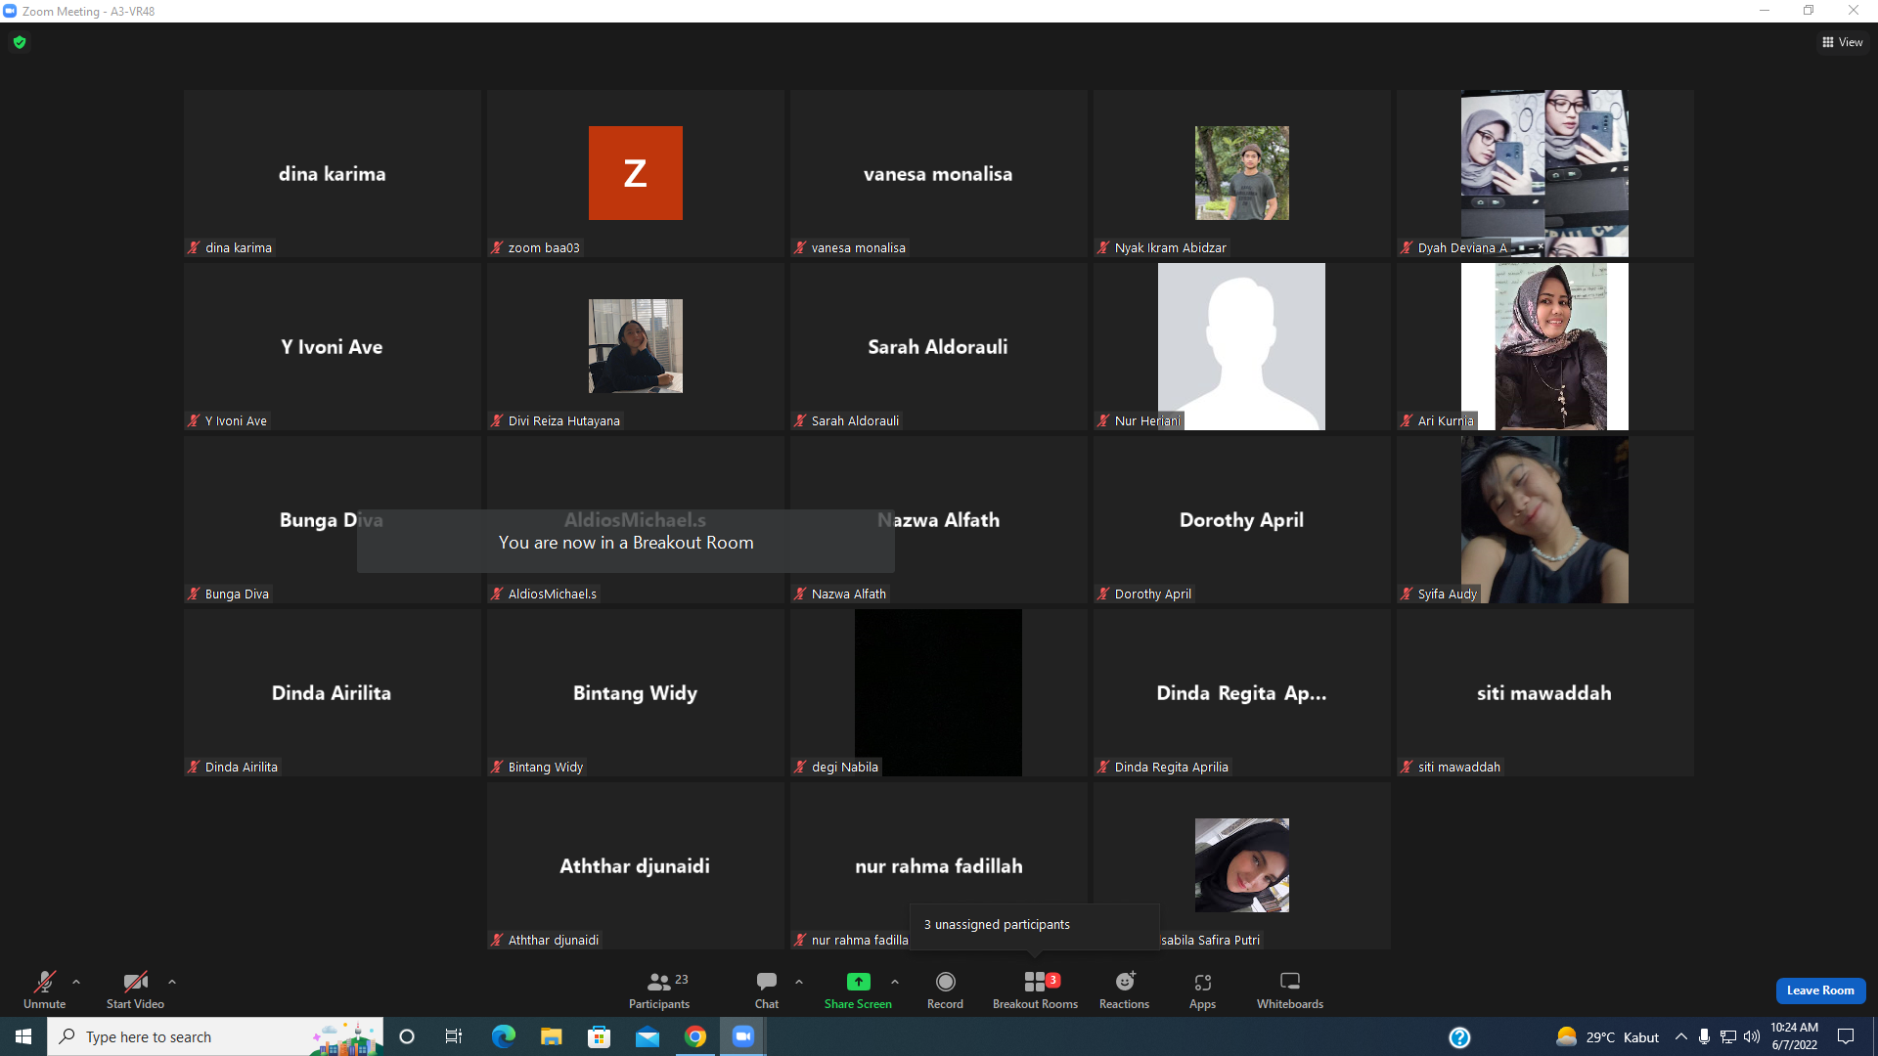Expand Share Screen options arrow

click(895, 982)
